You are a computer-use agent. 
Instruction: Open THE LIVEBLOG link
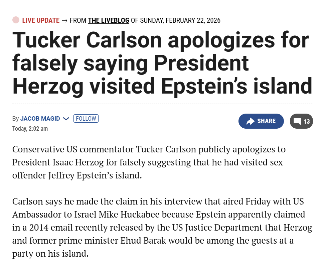tap(109, 20)
